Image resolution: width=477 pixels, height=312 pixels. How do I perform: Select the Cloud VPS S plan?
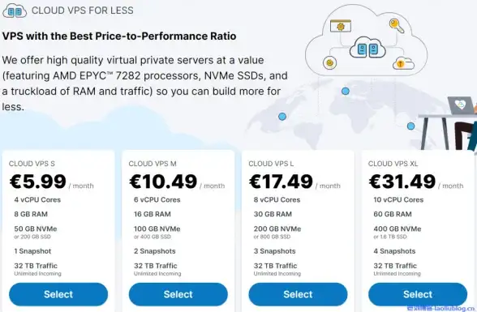tap(58, 294)
